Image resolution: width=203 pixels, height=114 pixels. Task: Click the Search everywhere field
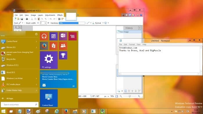click(20, 104)
